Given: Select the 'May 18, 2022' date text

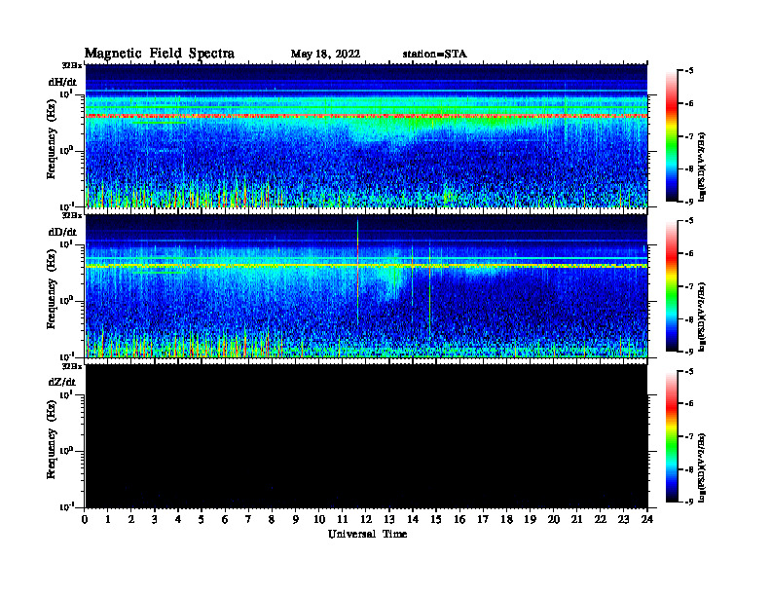Looking at the screenshot, I should click(x=325, y=55).
